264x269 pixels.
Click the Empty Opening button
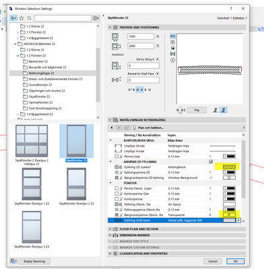point(34,262)
